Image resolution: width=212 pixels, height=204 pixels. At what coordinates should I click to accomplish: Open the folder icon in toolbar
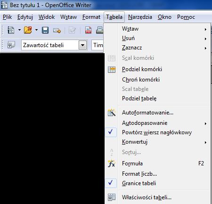click(x=28, y=30)
